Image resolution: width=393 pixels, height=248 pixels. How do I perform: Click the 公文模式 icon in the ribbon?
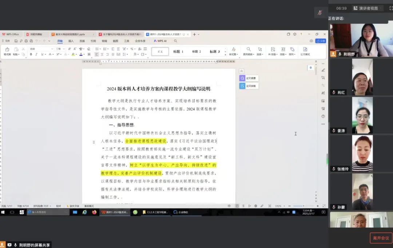pyautogui.click(x=305, y=51)
